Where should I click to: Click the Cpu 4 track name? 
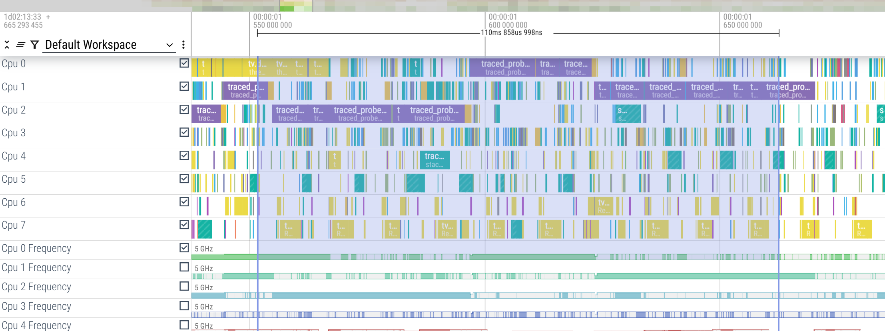(x=14, y=156)
